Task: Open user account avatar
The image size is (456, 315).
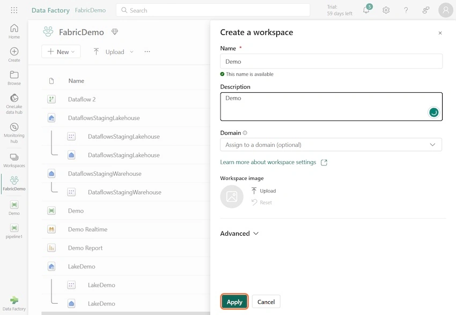Action: click(x=445, y=10)
